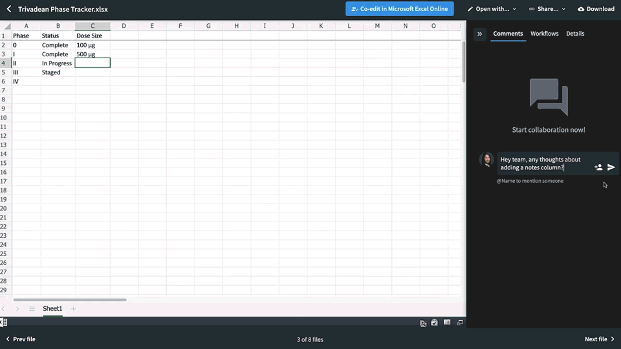Send the comment with the arrow icon
Viewport: 621px width, 349px height.
pyautogui.click(x=611, y=167)
